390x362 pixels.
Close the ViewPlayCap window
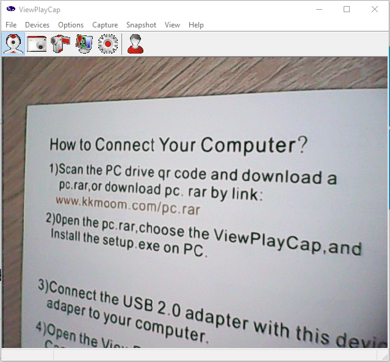[375, 9]
